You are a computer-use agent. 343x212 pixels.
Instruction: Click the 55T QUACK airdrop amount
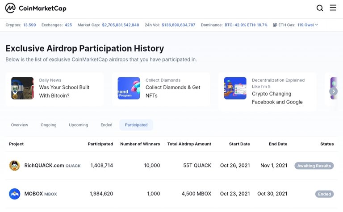tap(197, 166)
